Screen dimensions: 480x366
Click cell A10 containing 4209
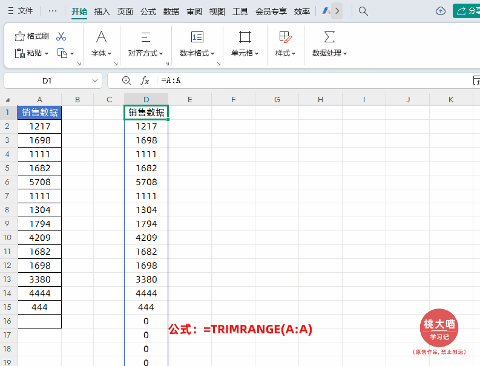pyautogui.click(x=39, y=238)
